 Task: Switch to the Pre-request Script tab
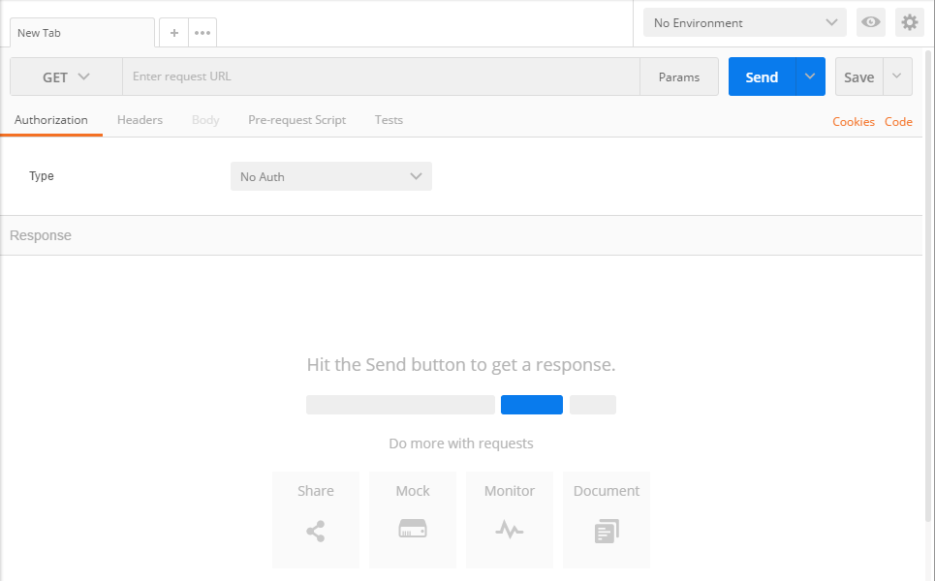[296, 120]
